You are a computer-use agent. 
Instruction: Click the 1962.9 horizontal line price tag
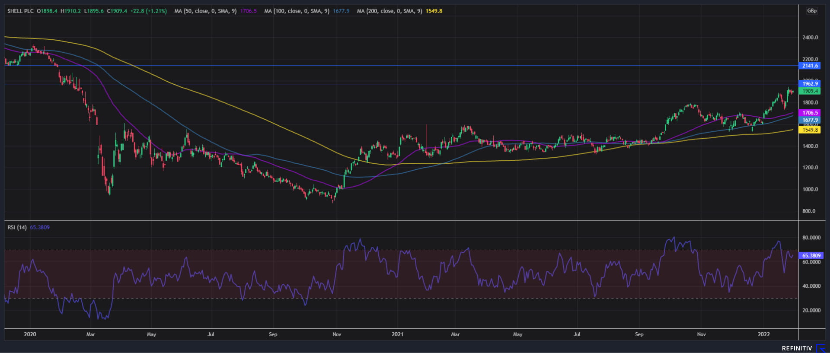809,84
